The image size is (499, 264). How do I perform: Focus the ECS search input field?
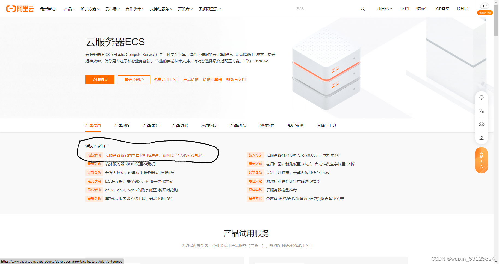point(326,9)
